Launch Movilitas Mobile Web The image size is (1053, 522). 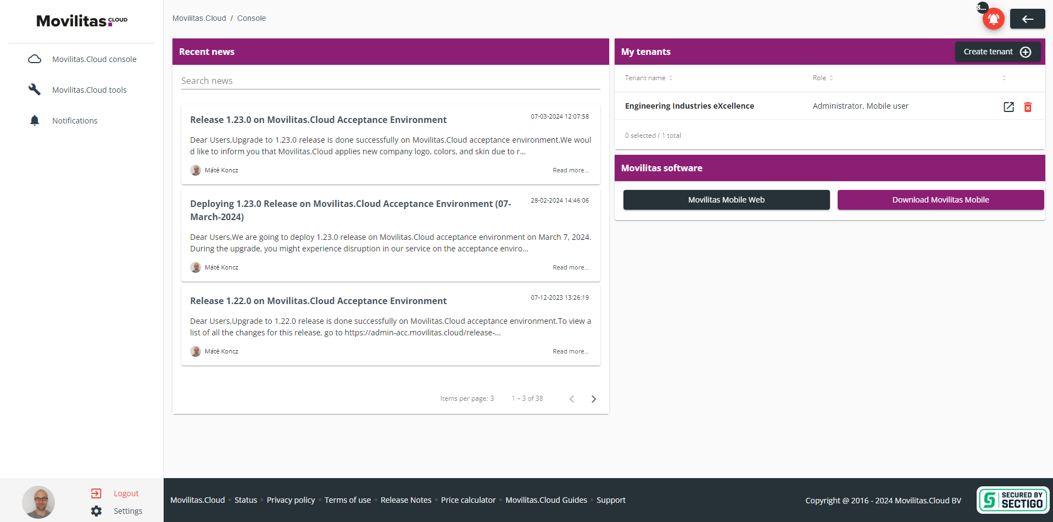point(726,200)
